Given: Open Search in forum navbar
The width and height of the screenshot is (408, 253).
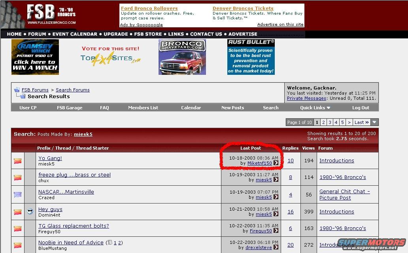Looking at the screenshot, I should [270, 108].
